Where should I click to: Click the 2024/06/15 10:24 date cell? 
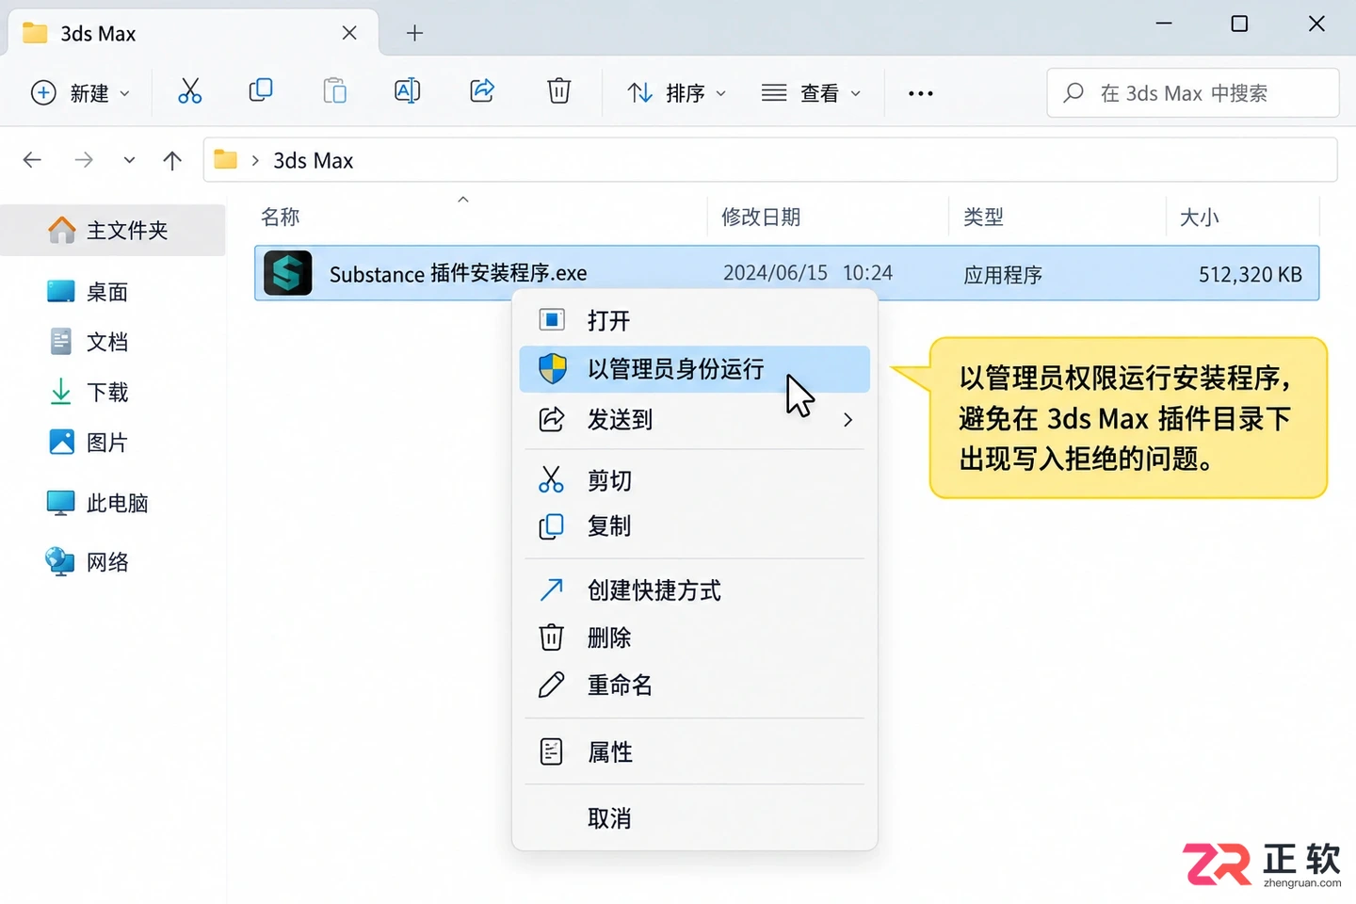[808, 273]
